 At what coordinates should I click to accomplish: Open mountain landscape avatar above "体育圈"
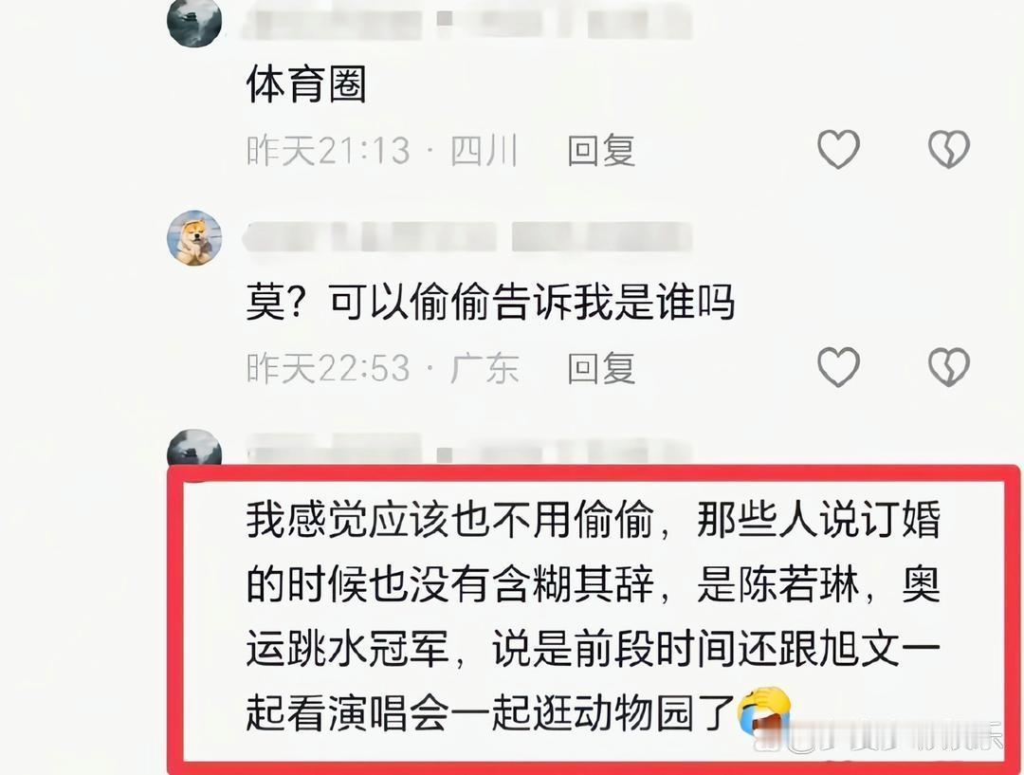click(x=194, y=21)
